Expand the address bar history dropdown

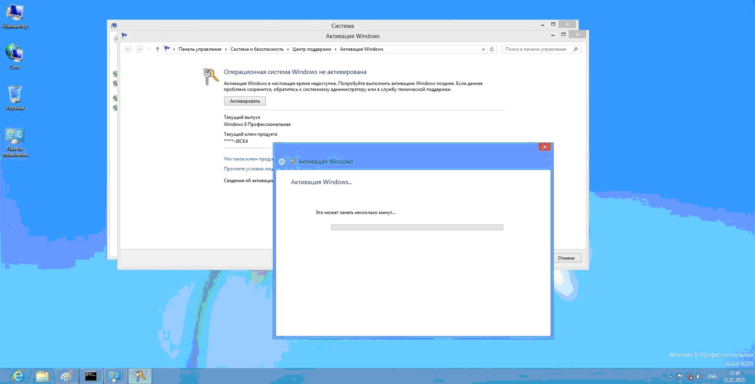484,49
